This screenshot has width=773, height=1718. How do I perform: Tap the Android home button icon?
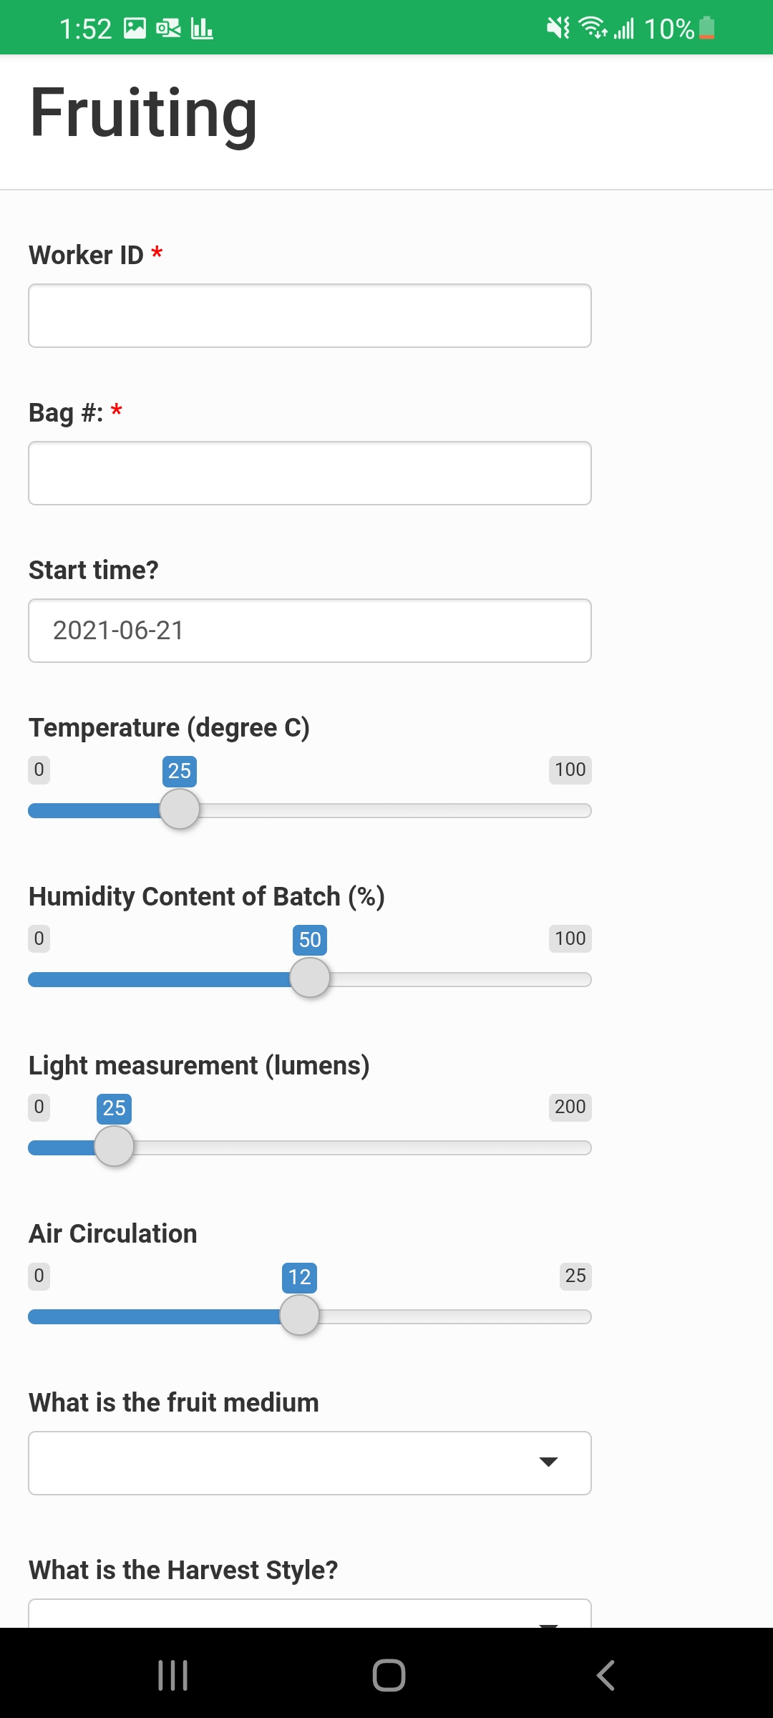tap(389, 1675)
